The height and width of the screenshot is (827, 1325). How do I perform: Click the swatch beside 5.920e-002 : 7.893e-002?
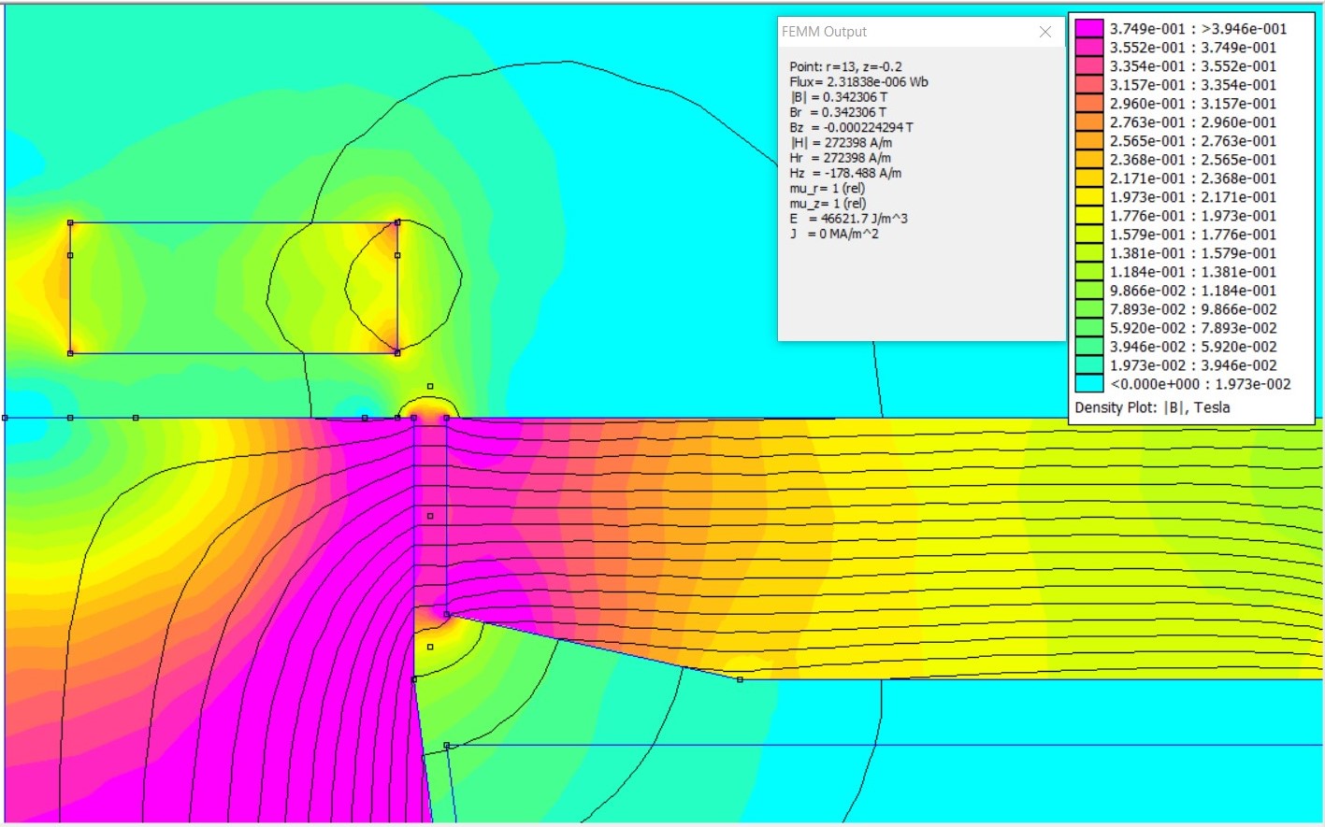click(1089, 328)
